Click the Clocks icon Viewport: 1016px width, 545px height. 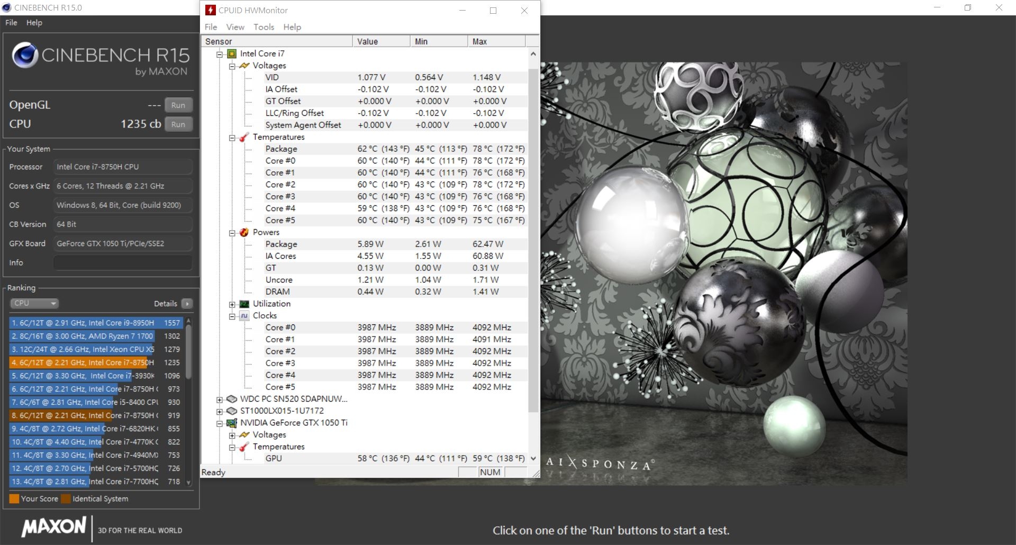pyautogui.click(x=244, y=316)
